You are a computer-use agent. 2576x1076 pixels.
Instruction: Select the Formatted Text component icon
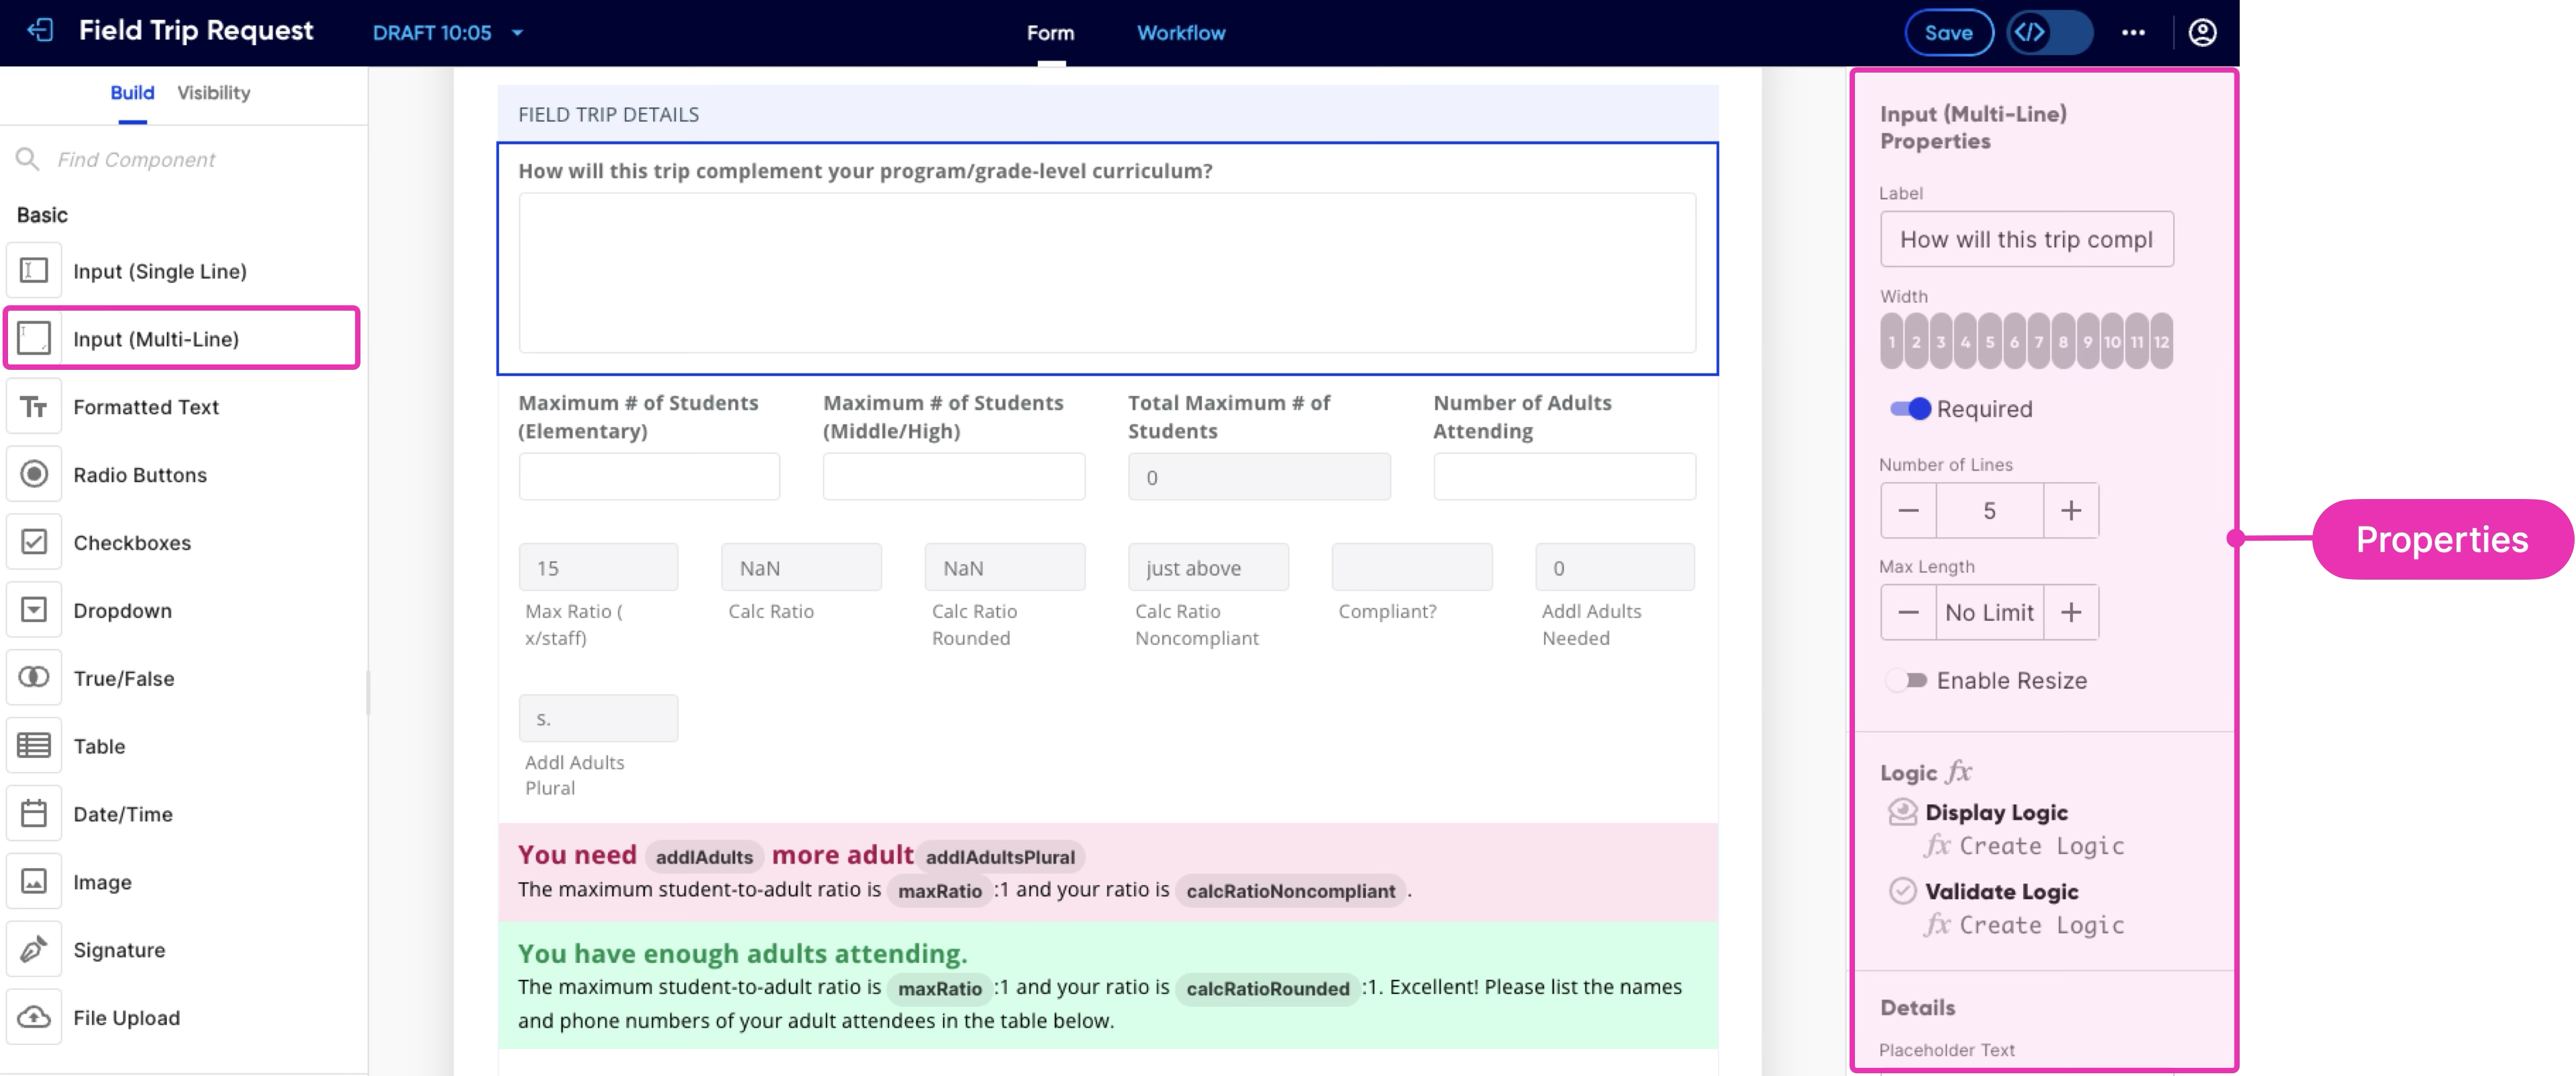pyautogui.click(x=34, y=406)
